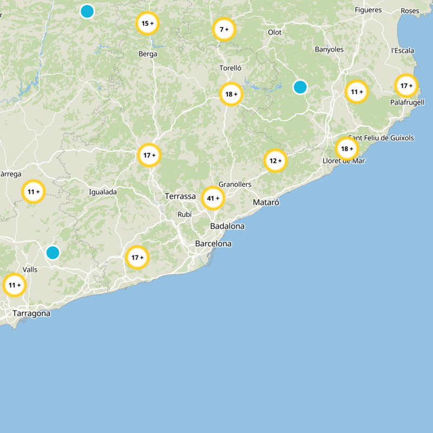Open the 7+ cluster marker near Olot
The height and width of the screenshot is (433, 433).
click(224, 29)
